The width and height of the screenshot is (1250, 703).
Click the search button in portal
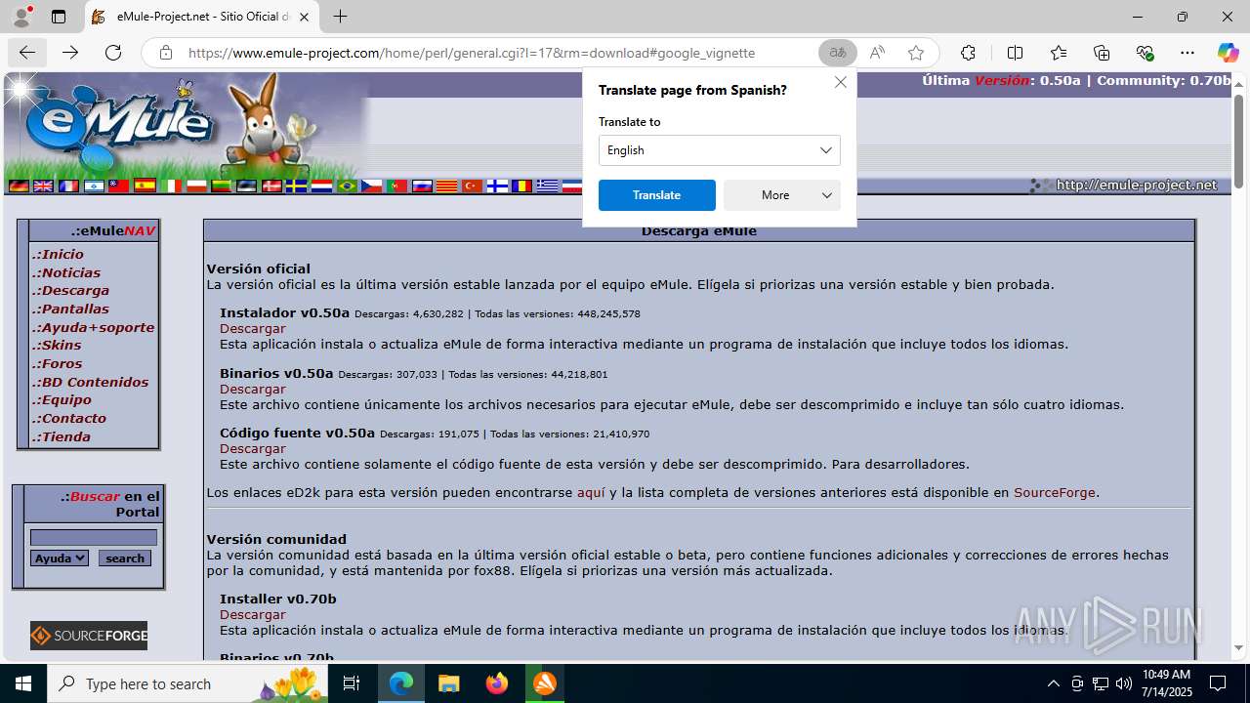tap(125, 558)
